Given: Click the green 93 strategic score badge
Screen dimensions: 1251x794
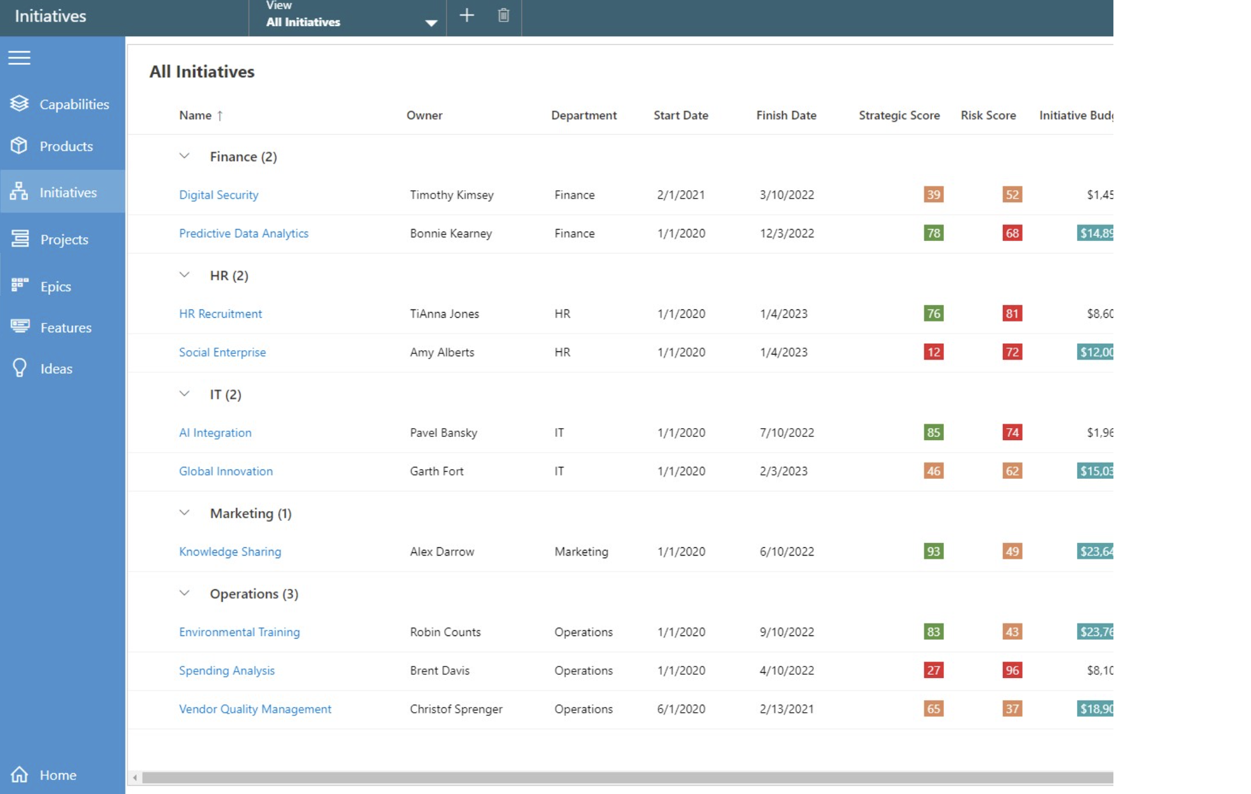Looking at the screenshot, I should [933, 551].
